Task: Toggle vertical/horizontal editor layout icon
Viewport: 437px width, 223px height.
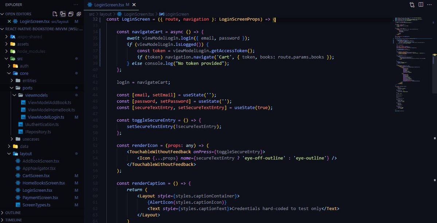Action: [63, 14]
